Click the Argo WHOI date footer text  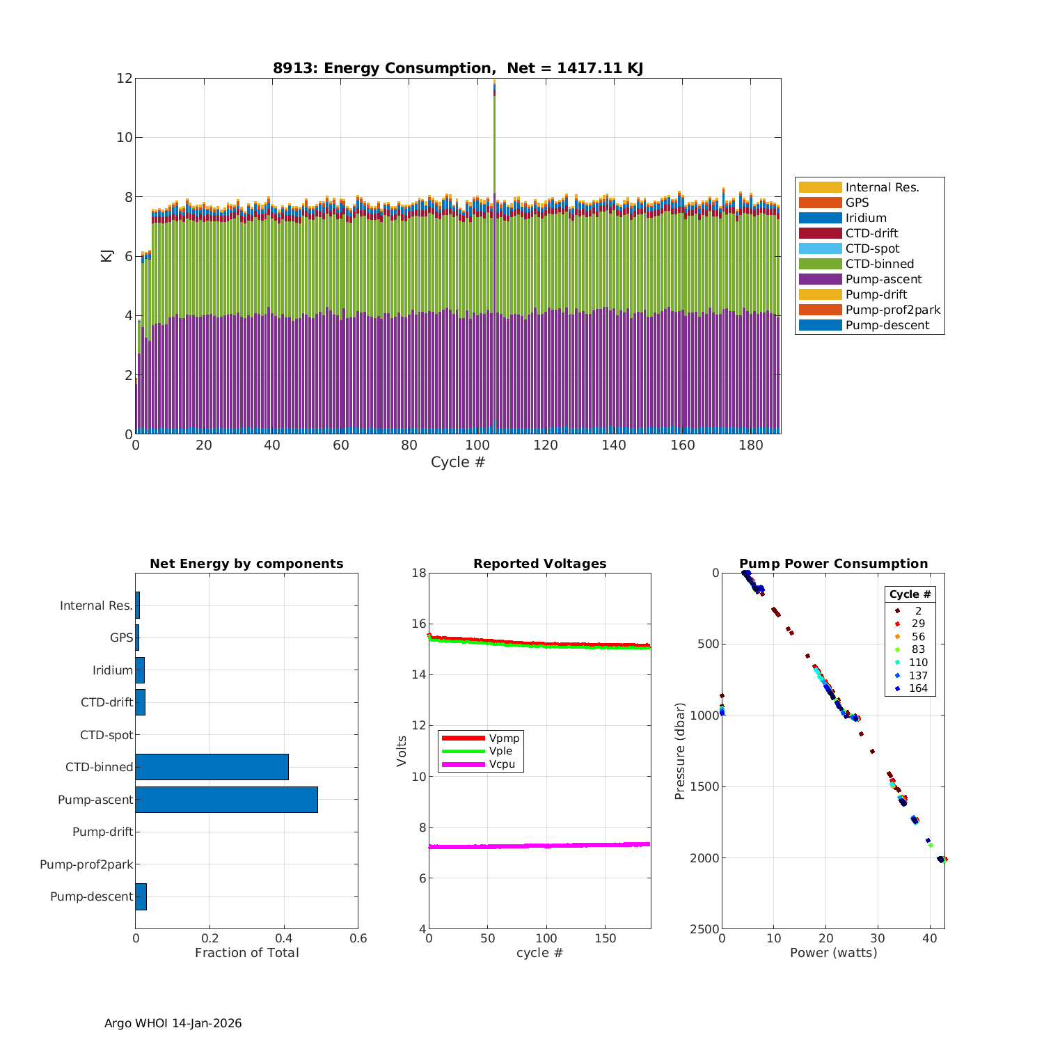(173, 1023)
